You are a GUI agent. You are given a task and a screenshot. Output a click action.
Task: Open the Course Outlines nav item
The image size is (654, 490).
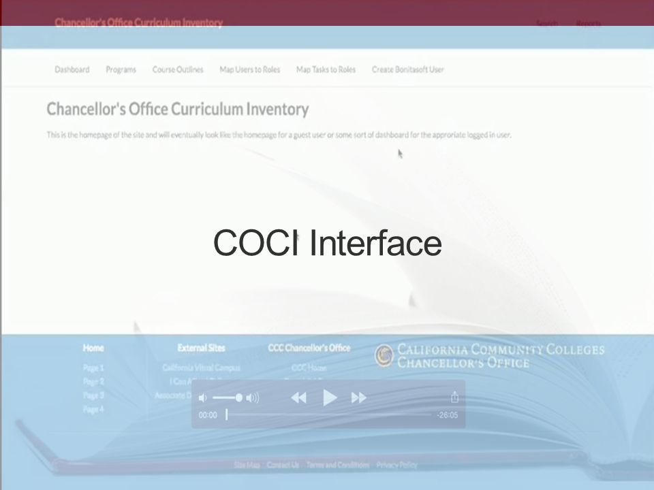tap(178, 69)
